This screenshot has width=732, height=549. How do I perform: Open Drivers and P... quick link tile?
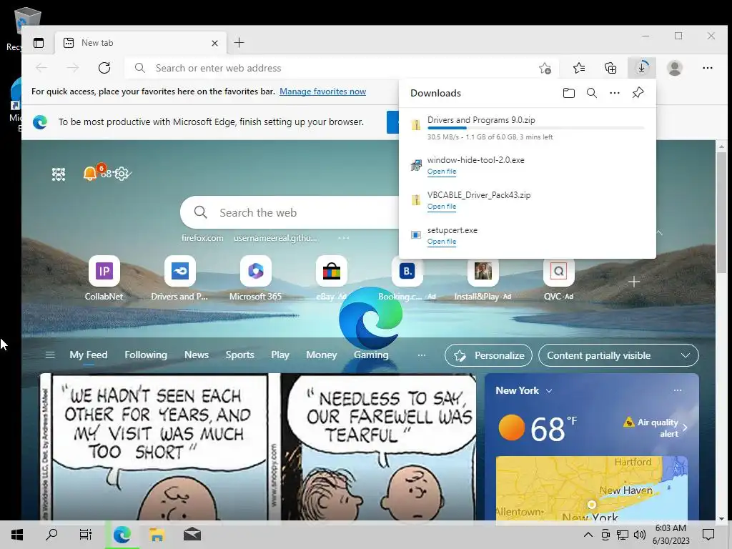click(179, 278)
